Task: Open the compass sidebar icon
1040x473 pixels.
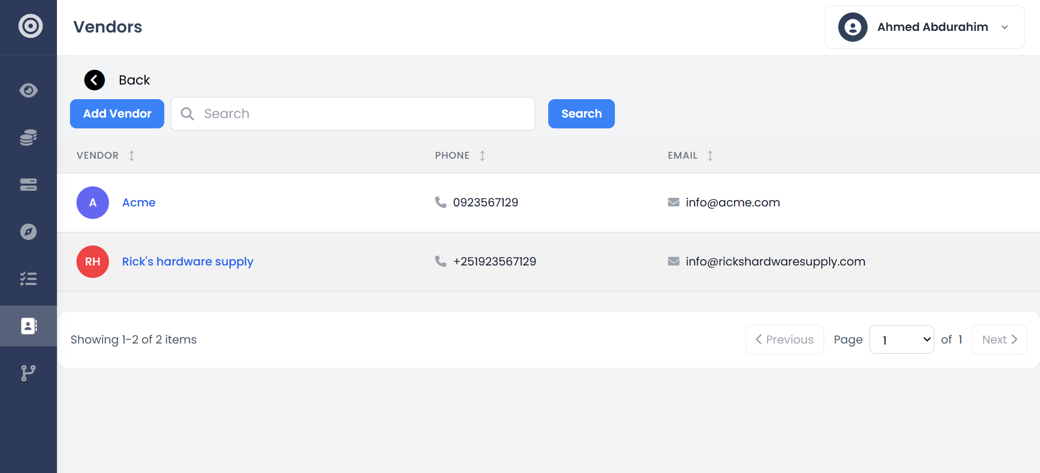Action: point(28,232)
